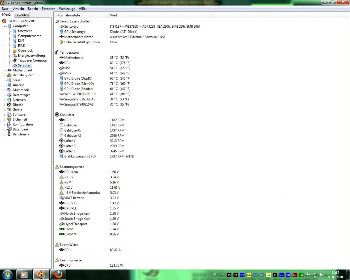Open Firefox from the taskbar
The height and width of the screenshot is (280, 350).
[x=58, y=275]
